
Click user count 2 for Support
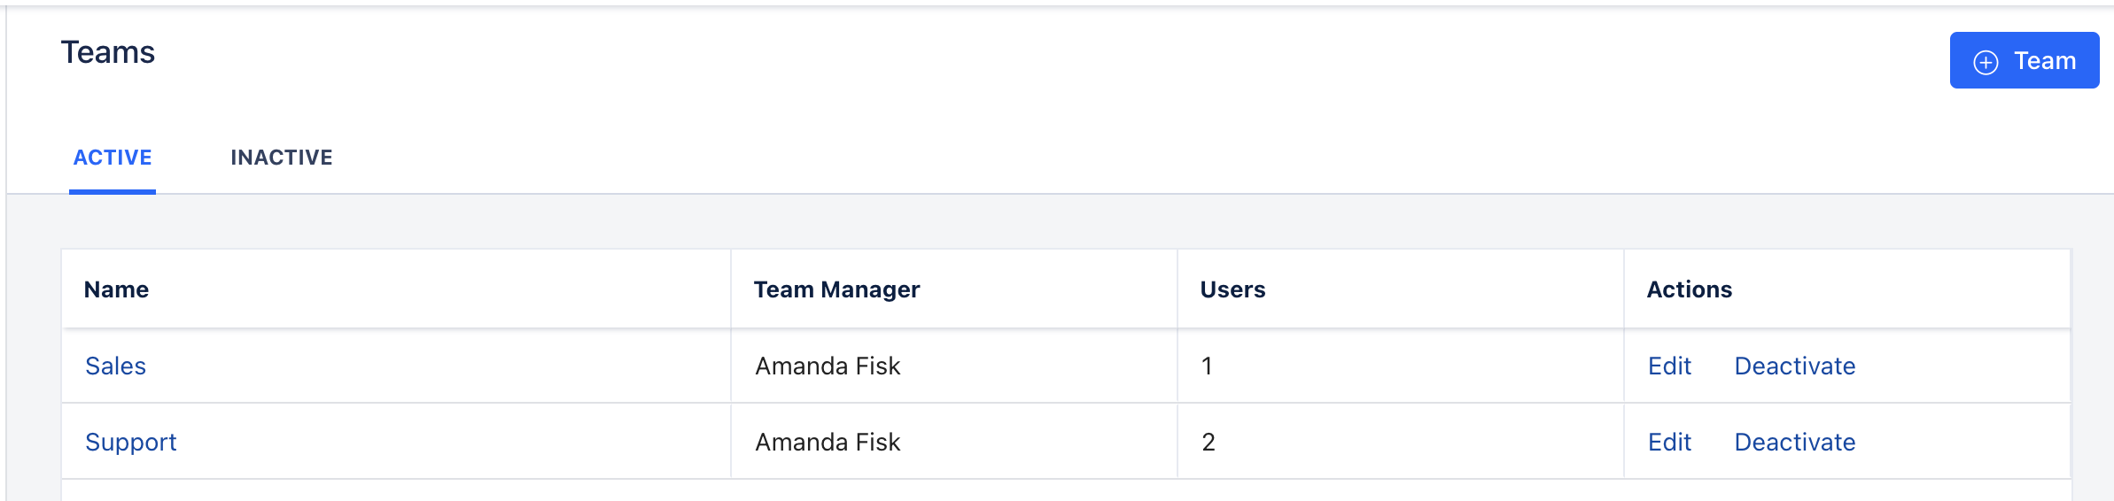1209,443
